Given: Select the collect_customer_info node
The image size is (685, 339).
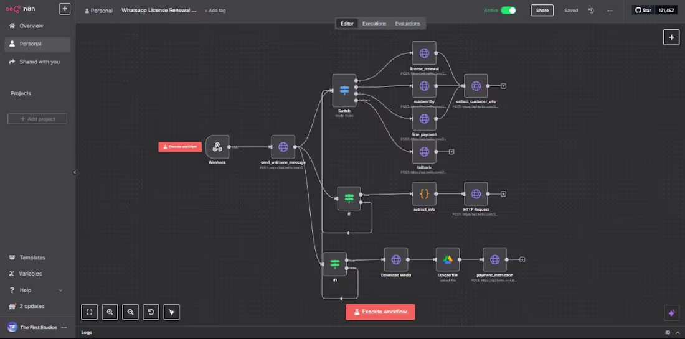Looking at the screenshot, I should (476, 86).
